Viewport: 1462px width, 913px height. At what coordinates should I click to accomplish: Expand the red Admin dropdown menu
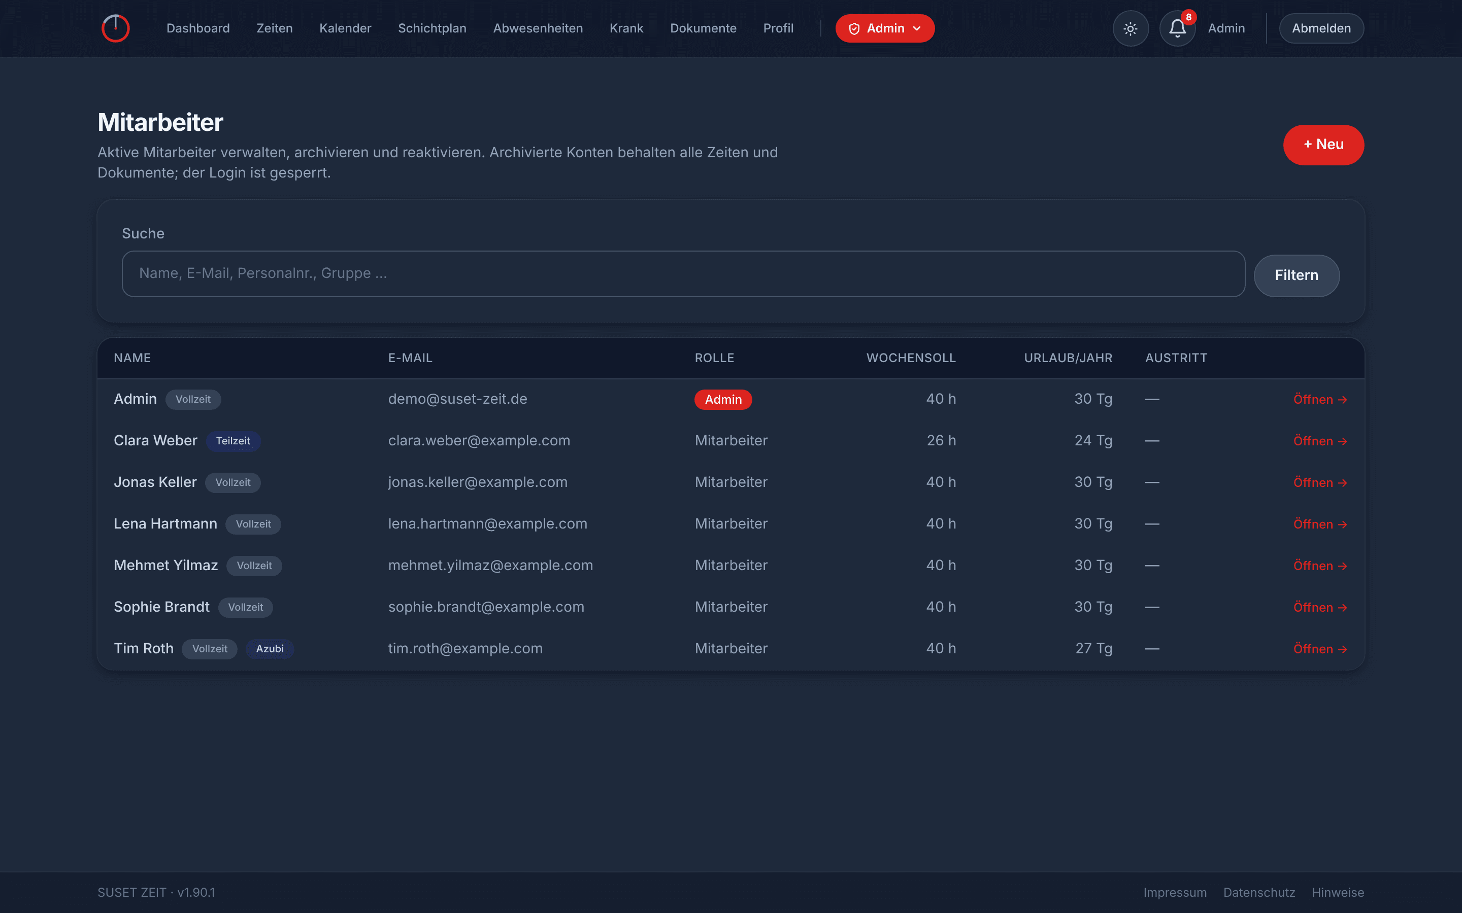[x=884, y=28]
